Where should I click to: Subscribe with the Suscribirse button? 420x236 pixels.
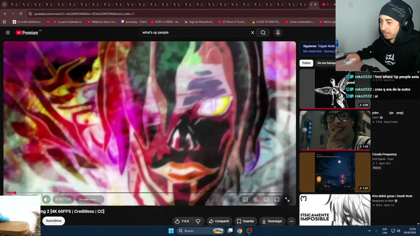click(x=53, y=221)
